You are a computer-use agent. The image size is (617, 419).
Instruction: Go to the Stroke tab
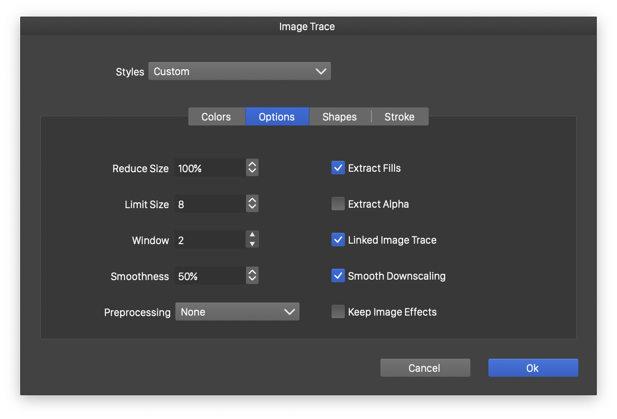(399, 117)
